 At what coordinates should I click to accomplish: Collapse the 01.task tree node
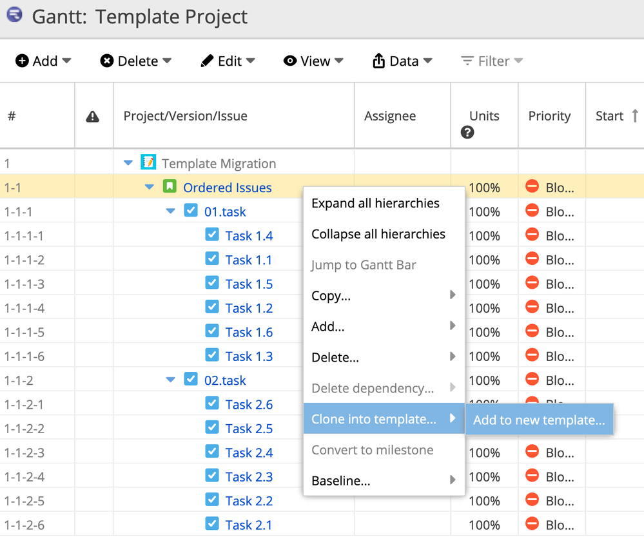pyautogui.click(x=170, y=211)
